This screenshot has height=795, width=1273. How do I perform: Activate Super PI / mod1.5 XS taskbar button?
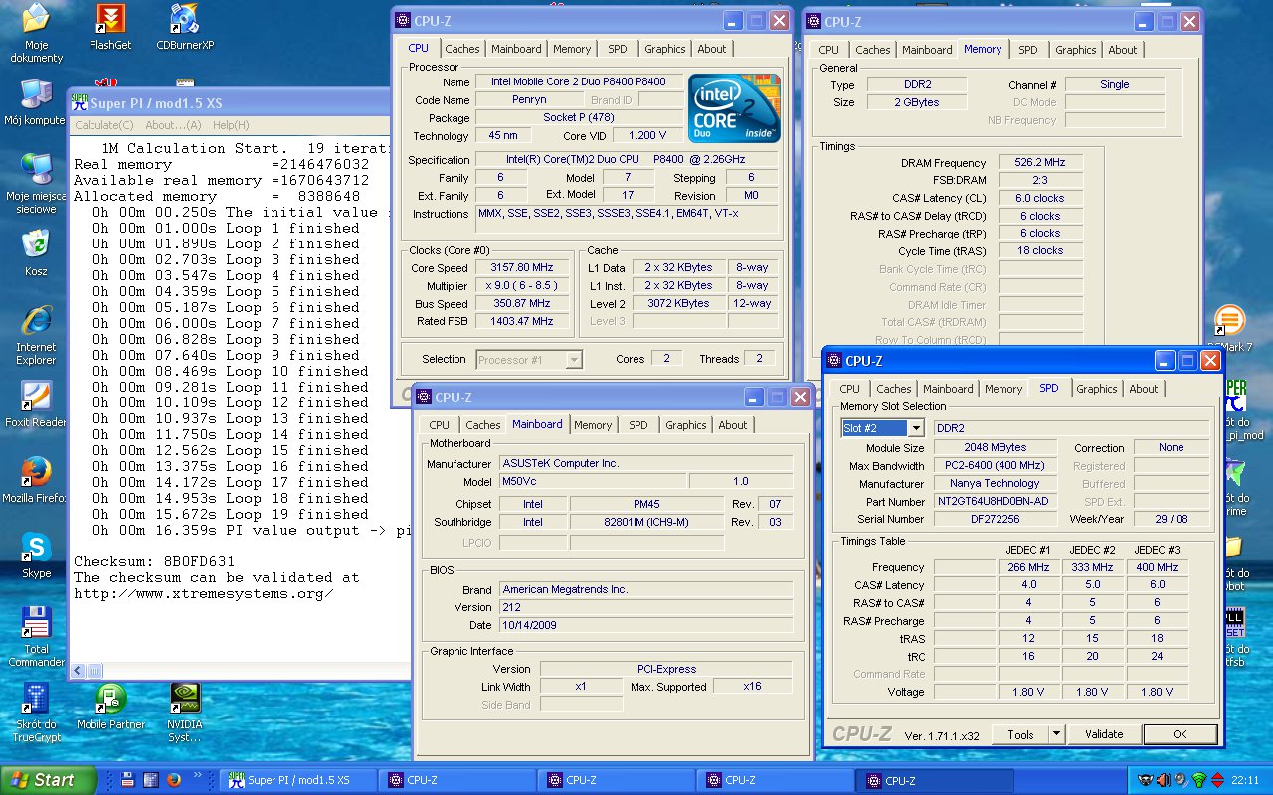298,780
